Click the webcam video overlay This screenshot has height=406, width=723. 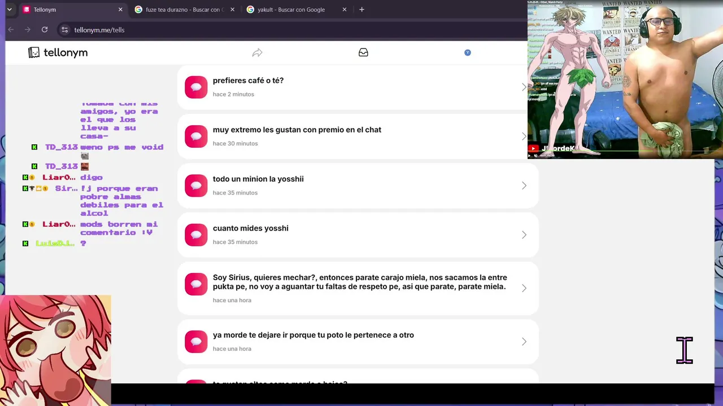(x=625, y=80)
